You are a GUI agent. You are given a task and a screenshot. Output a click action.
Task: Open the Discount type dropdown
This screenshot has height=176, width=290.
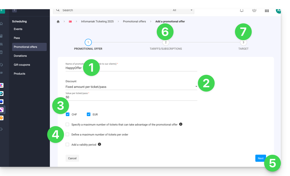click(131, 87)
